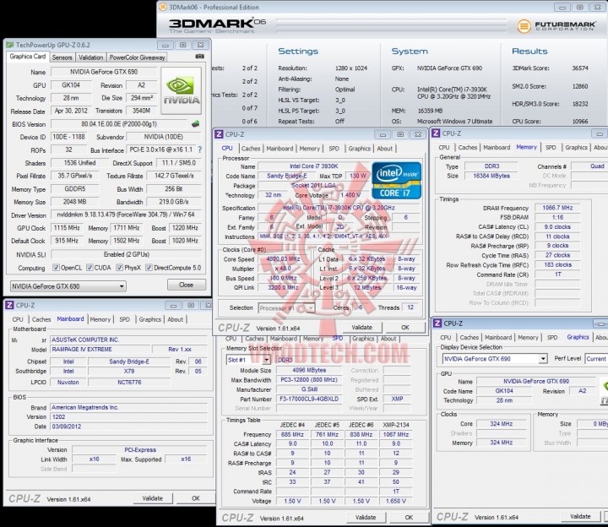Click the Futuremark orange logo
The image size is (608, 527).
[x=524, y=26]
